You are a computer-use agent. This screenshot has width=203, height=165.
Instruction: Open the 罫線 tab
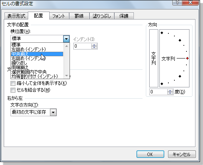(x=79, y=16)
